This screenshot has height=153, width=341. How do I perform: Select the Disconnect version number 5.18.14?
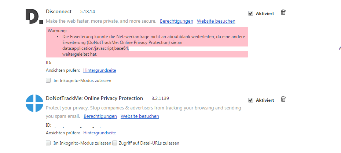pyautogui.click(x=87, y=12)
